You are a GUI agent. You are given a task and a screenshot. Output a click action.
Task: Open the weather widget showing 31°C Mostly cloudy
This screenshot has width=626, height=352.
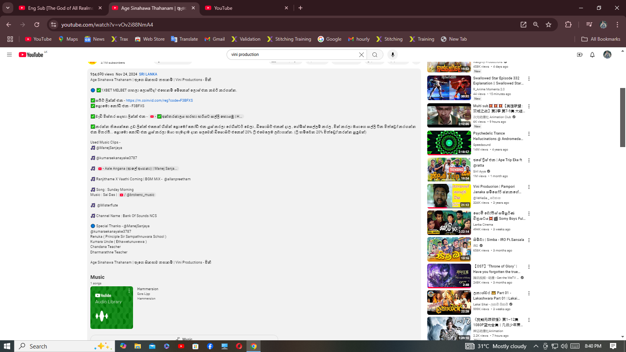pyautogui.click(x=496, y=346)
